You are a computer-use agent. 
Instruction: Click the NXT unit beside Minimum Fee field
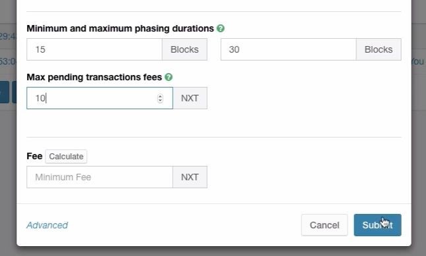(190, 177)
